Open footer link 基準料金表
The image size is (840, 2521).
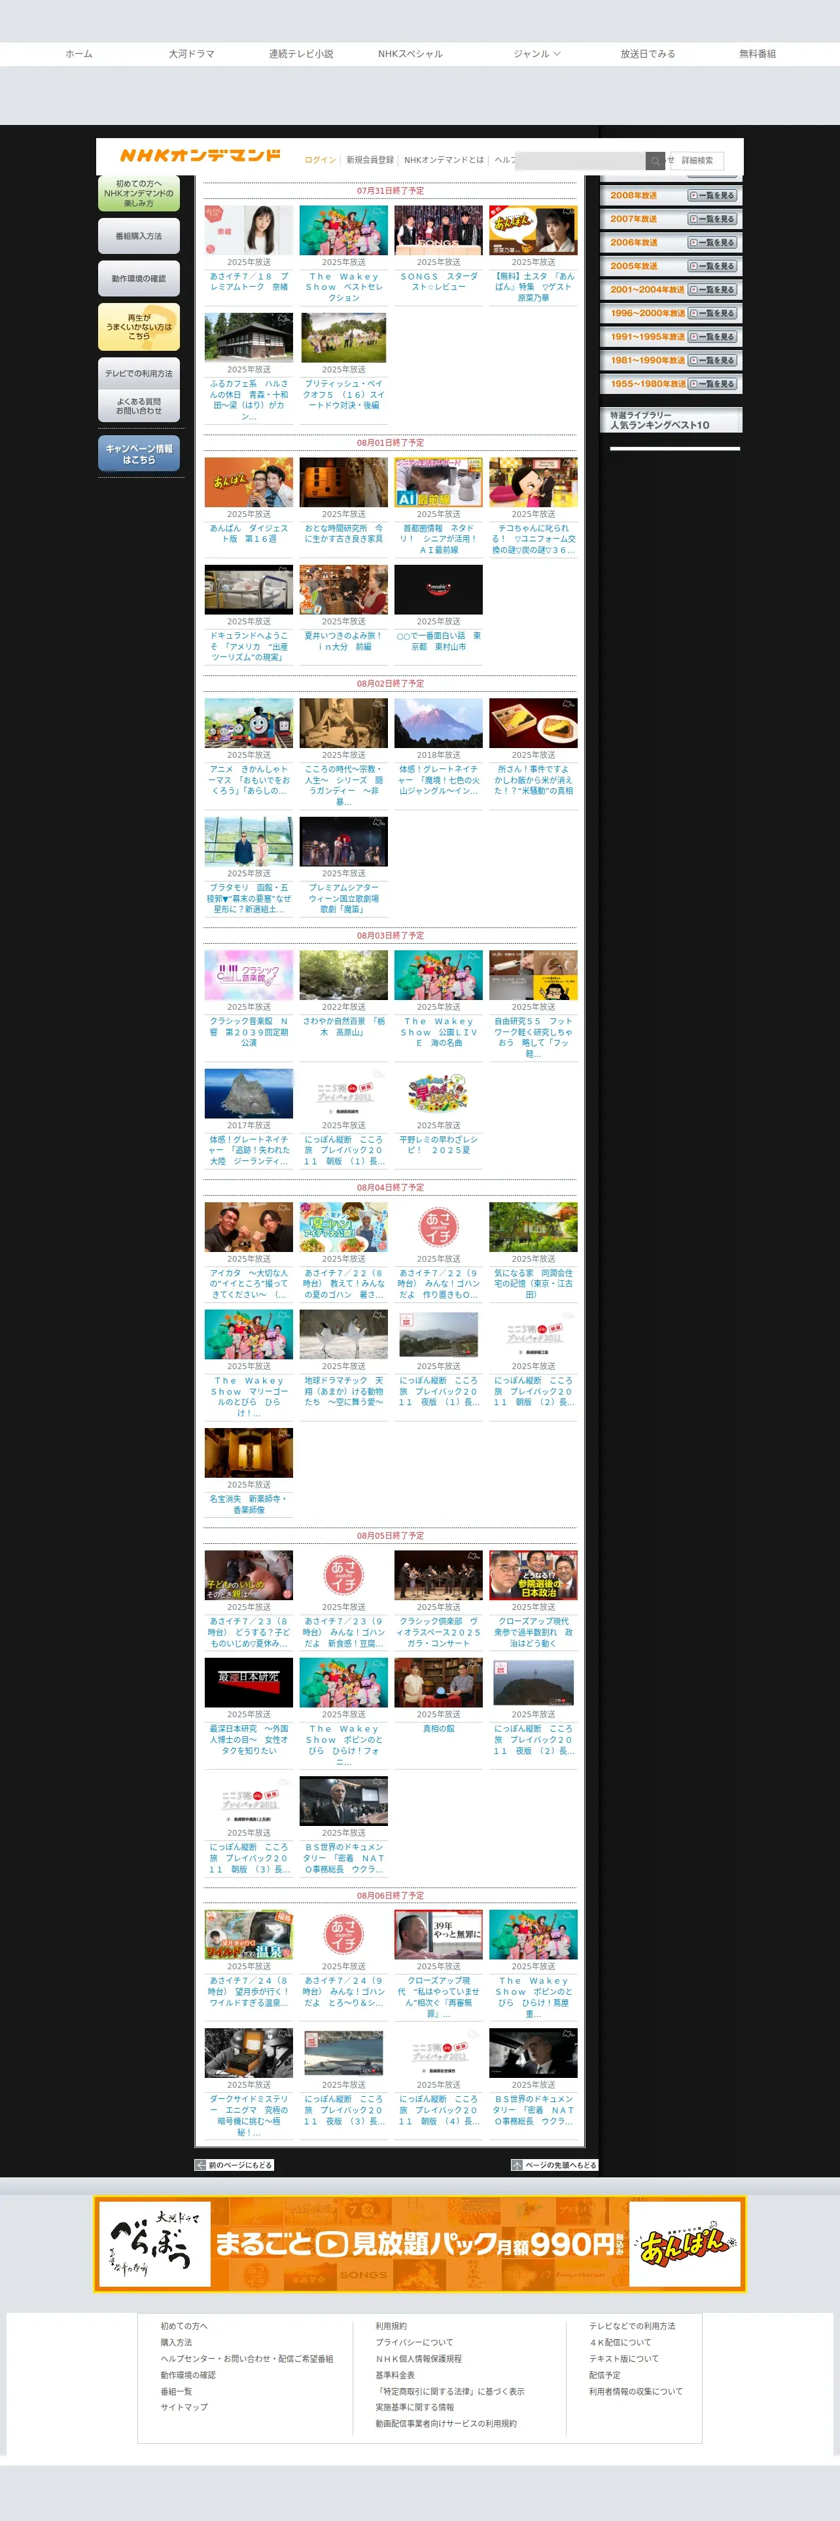coord(395,2374)
